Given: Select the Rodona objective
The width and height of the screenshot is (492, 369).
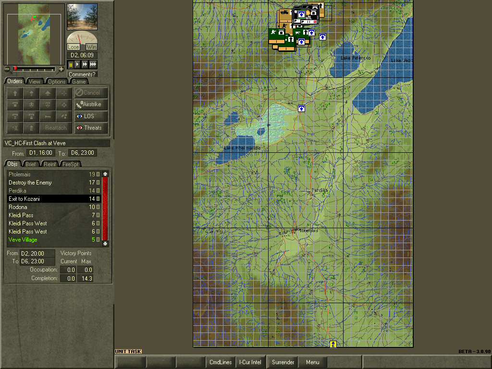Looking at the screenshot, I should [x=54, y=207].
